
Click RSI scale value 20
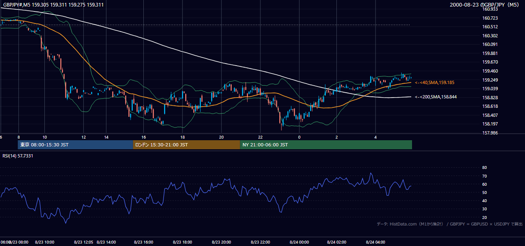point(484,217)
